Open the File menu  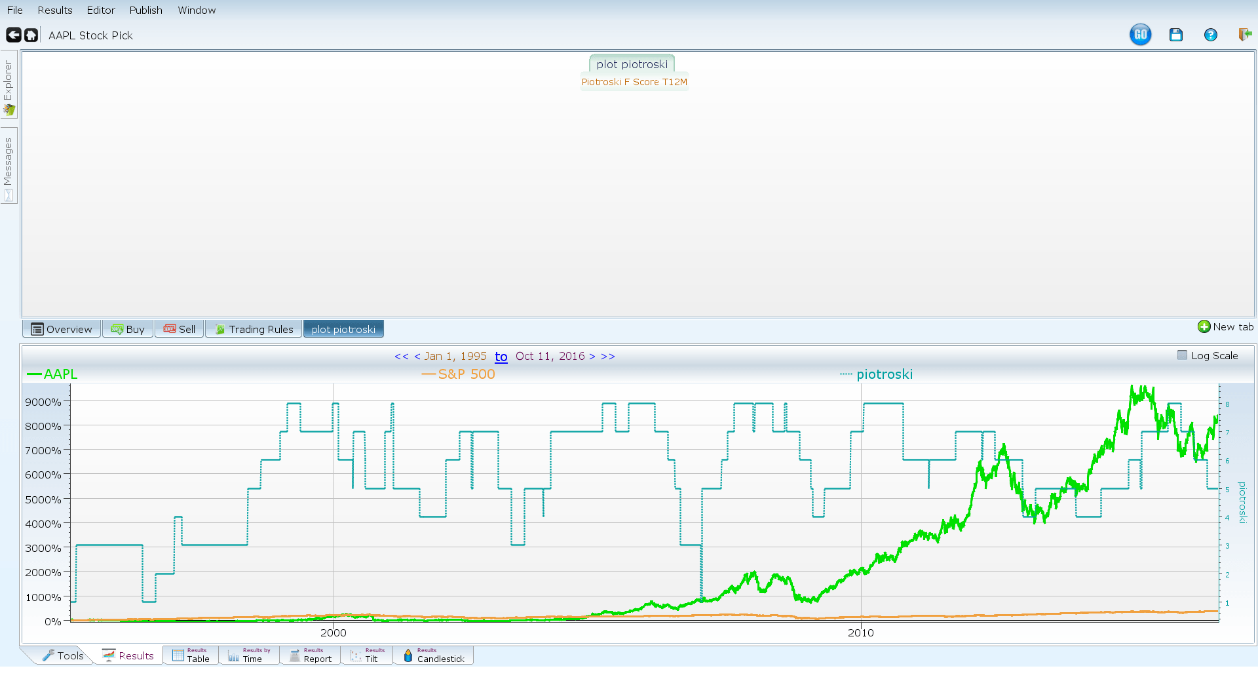[x=15, y=10]
